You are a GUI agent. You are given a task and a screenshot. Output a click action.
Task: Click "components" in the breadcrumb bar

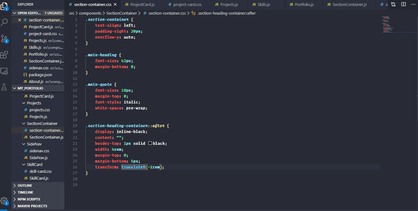point(90,13)
